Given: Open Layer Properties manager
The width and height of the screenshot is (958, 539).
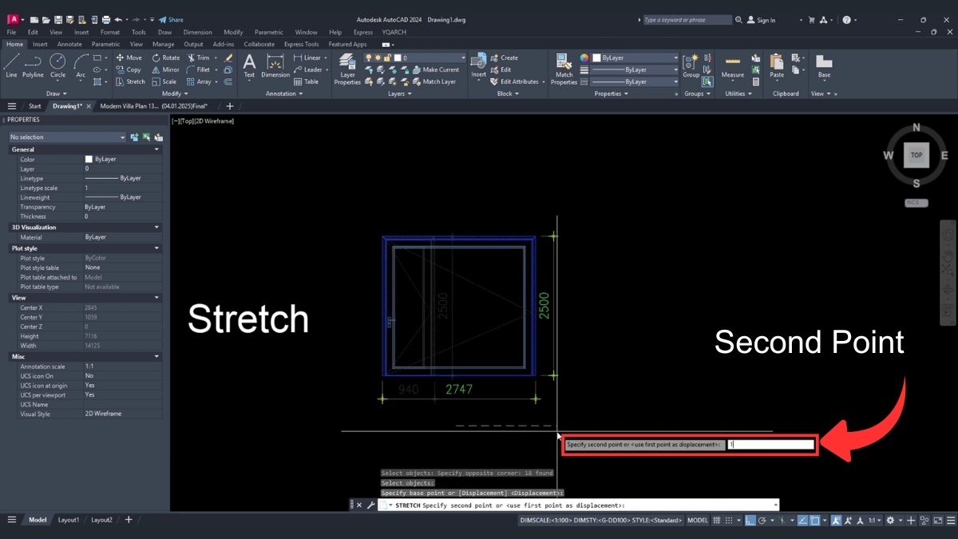Looking at the screenshot, I should click(347, 69).
